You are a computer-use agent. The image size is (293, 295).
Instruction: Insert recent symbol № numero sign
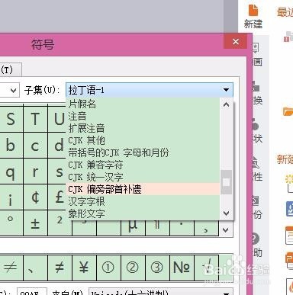182,268
